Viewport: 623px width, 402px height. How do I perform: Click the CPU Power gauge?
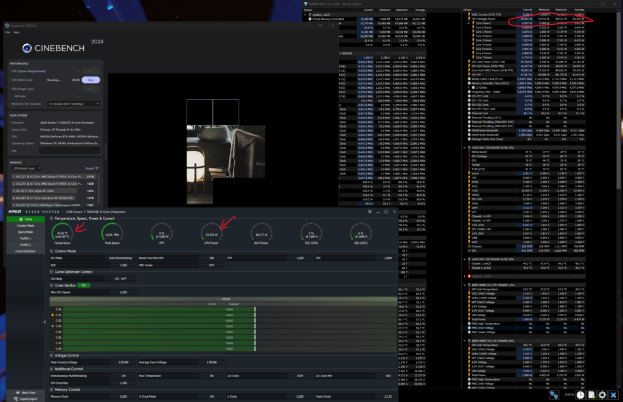pos(211,233)
